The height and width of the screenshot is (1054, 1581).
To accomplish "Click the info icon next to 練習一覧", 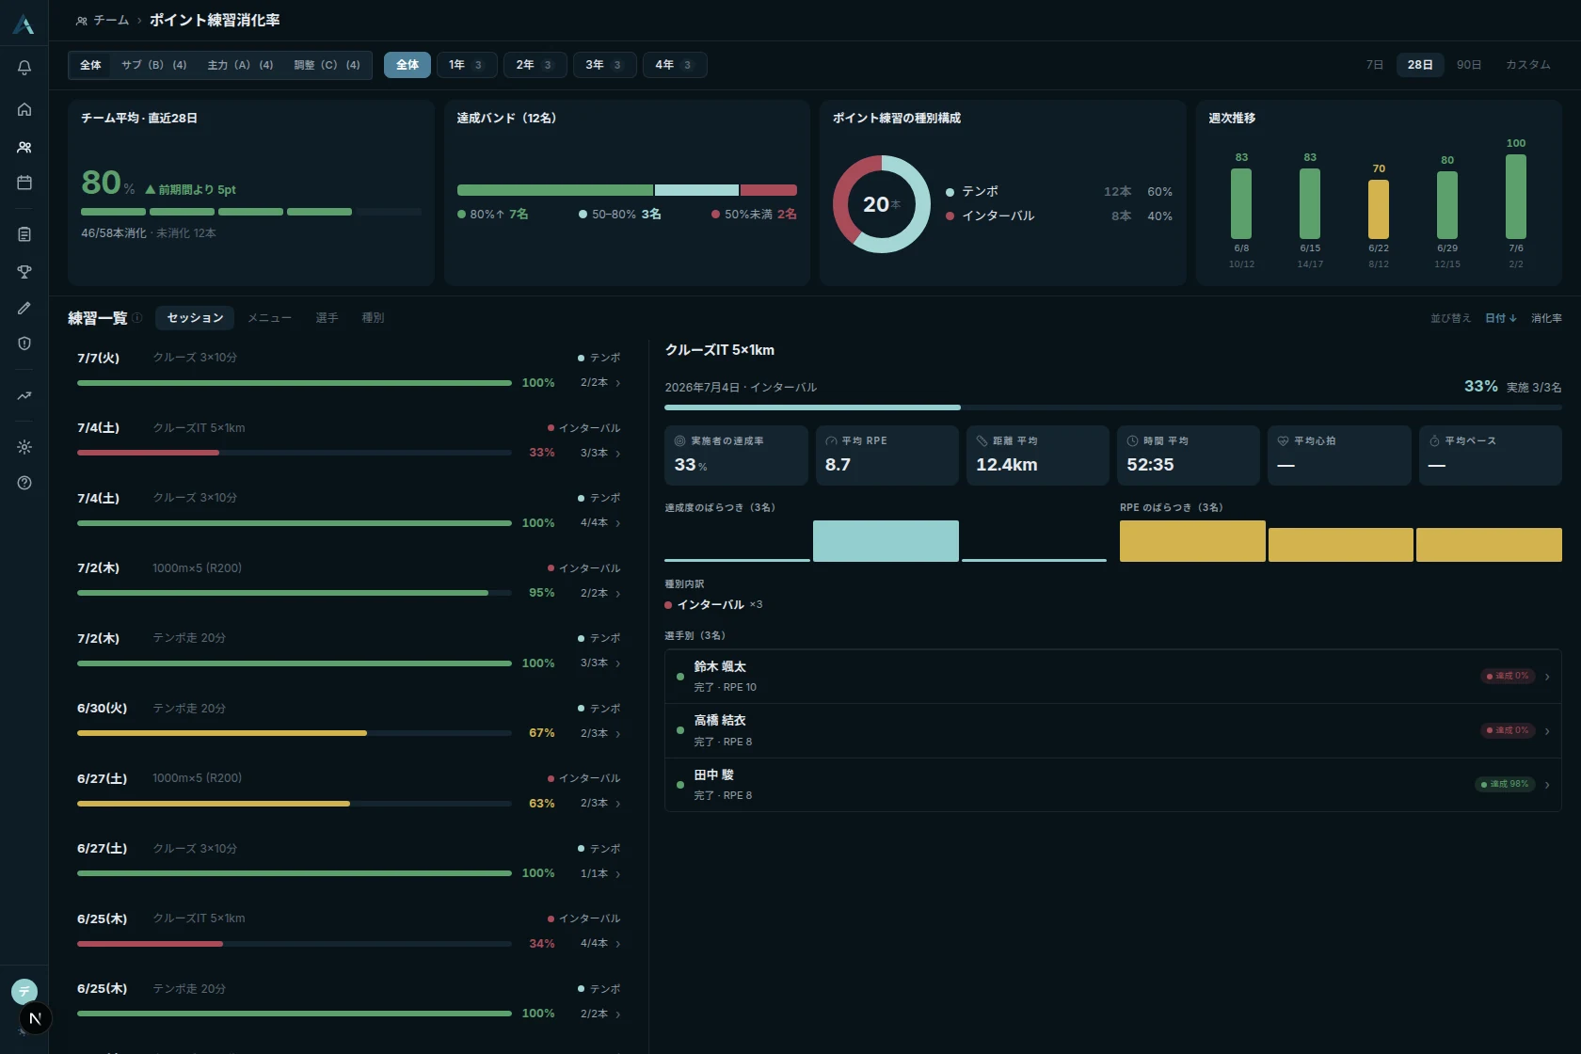I will 137,318.
